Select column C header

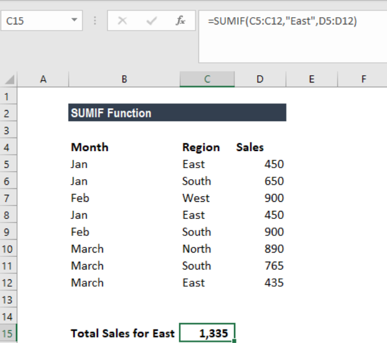(207, 79)
